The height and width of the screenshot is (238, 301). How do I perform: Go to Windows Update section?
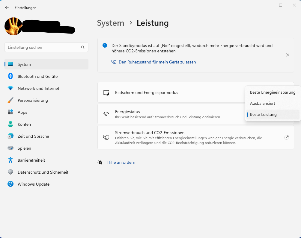click(x=34, y=184)
